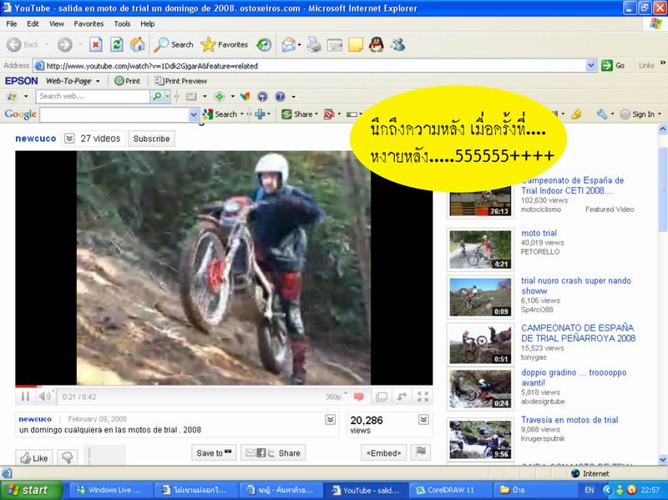Click the printer icon in the IE toolbar
The image size is (668, 500).
tap(314, 44)
